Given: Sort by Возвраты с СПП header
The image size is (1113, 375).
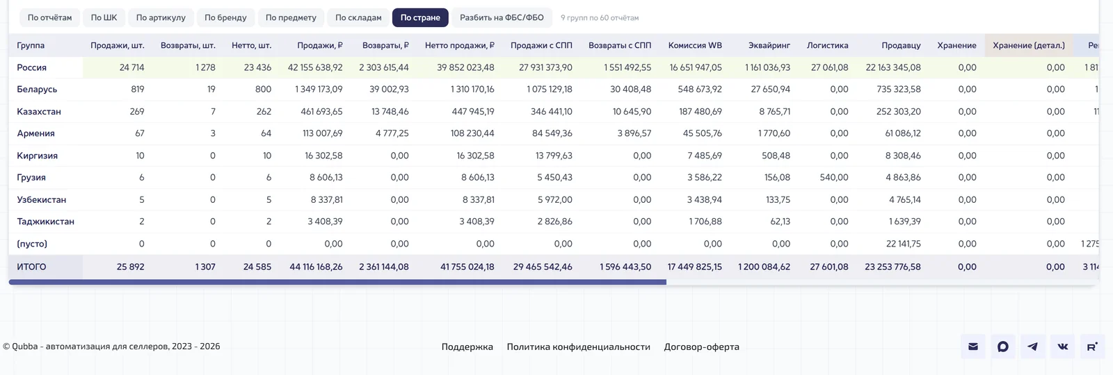Looking at the screenshot, I should click(620, 45).
